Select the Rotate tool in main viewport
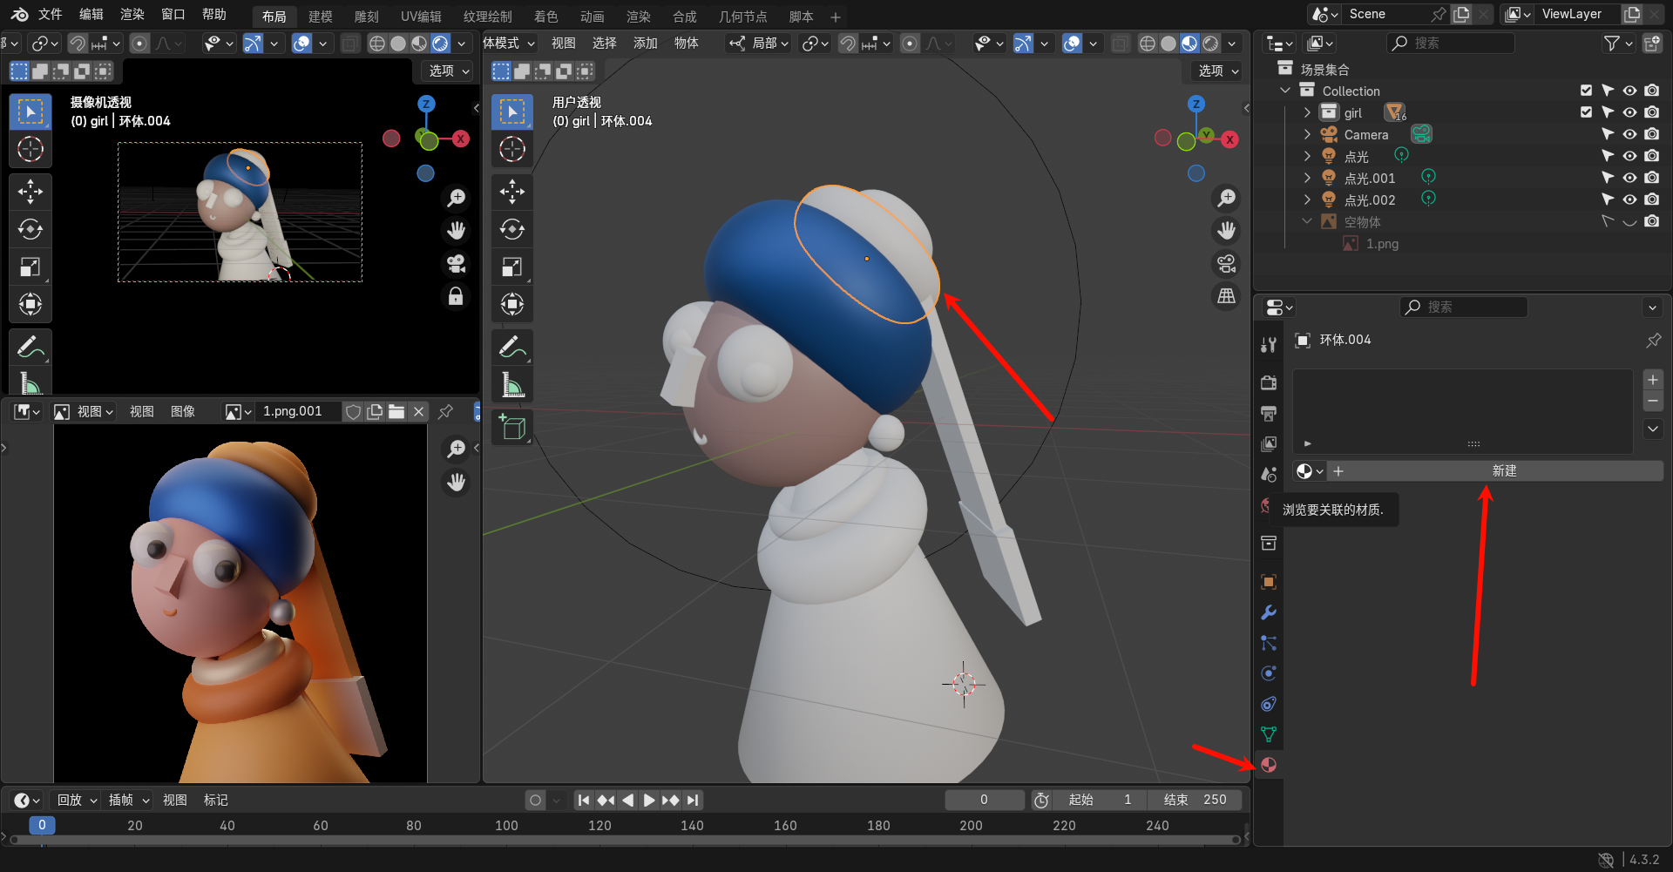This screenshot has width=1673, height=872. pos(511,229)
